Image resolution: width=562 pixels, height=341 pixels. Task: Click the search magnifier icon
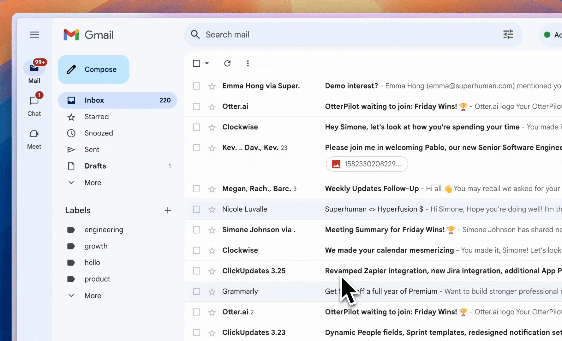pyautogui.click(x=195, y=34)
